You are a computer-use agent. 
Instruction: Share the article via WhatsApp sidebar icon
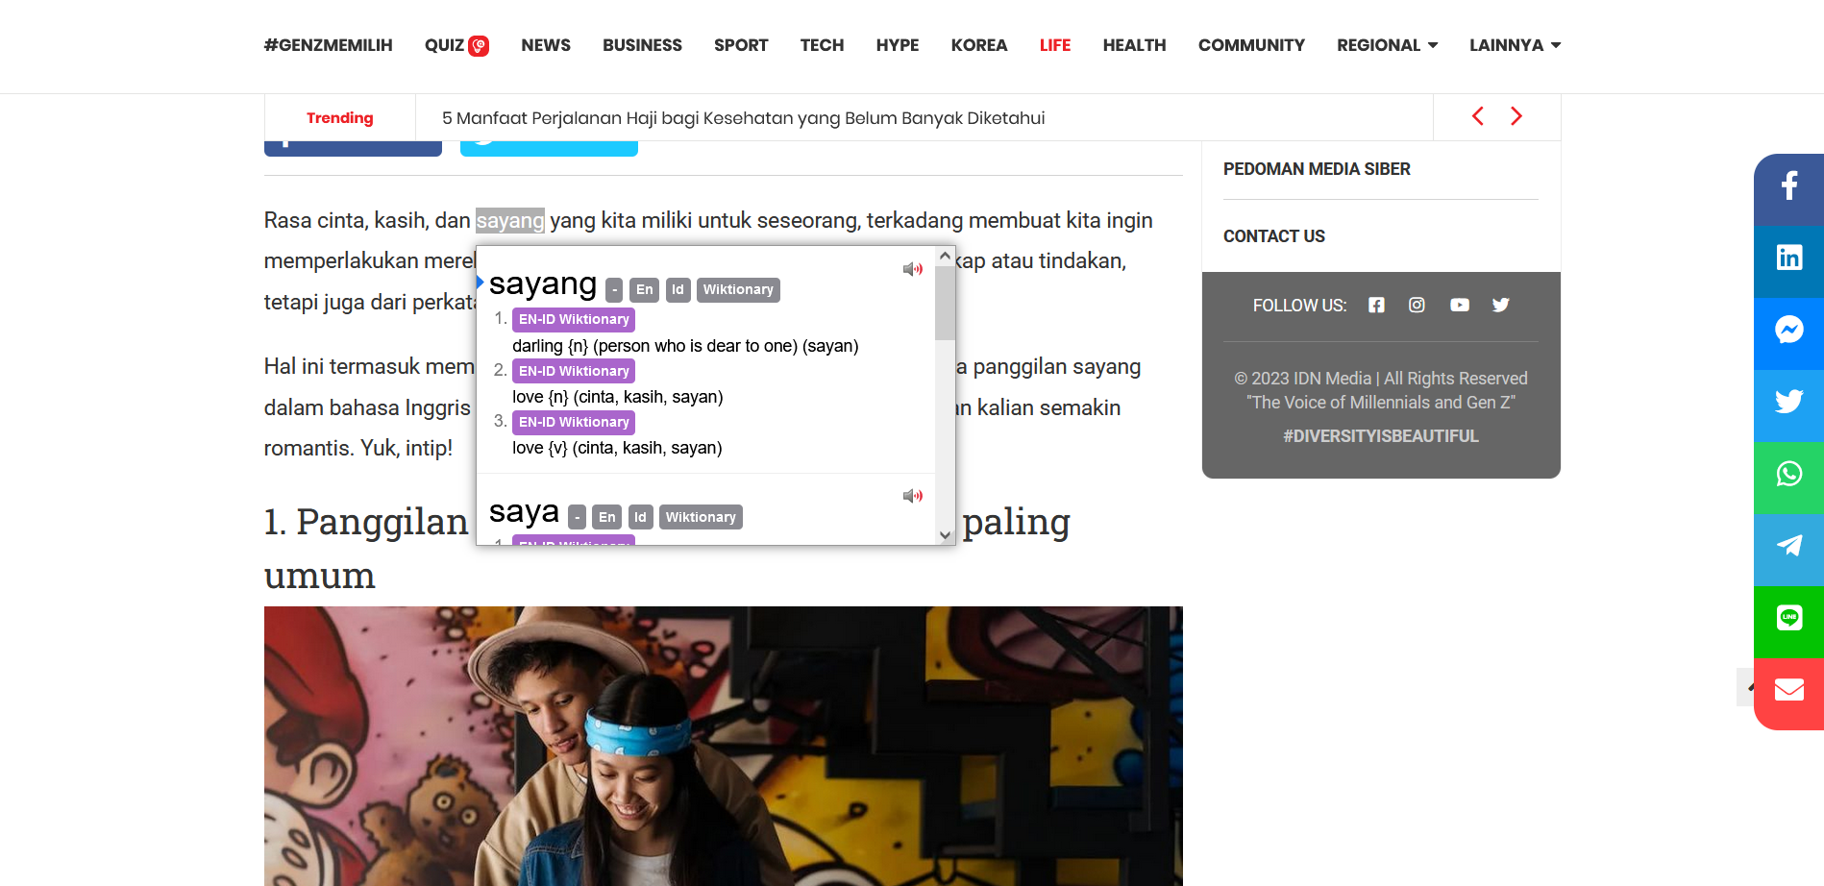pyautogui.click(x=1788, y=473)
